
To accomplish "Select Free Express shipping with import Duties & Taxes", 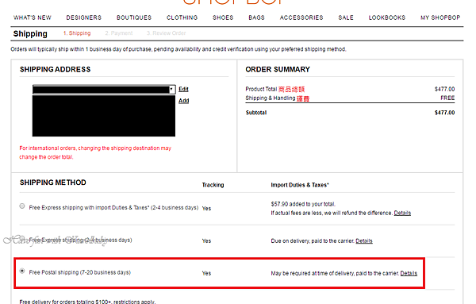I will pos(22,206).
